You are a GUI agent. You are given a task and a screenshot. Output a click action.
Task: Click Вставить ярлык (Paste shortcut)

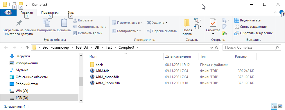[x=87, y=33]
